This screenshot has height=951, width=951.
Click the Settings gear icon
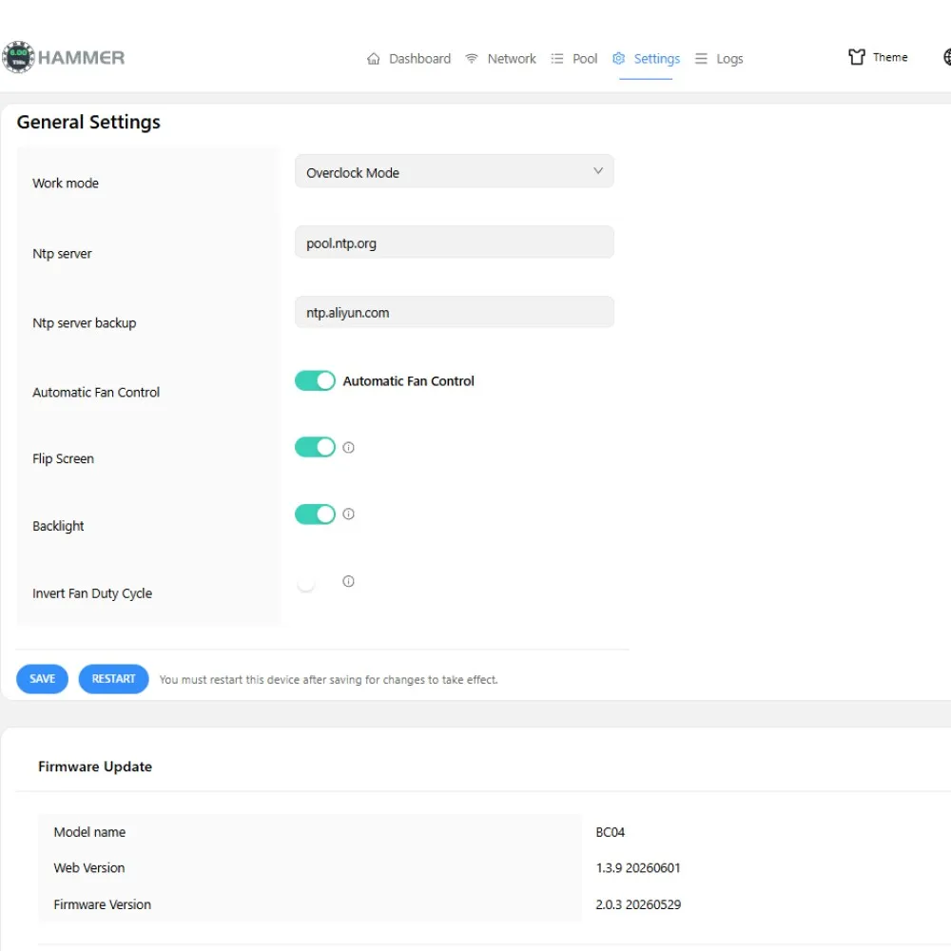(618, 58)
